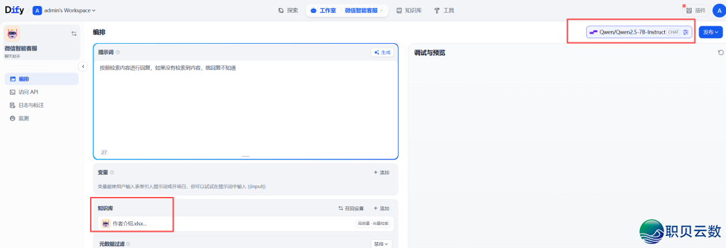
Task: Add a variable with 添加 in 变量
Action: pyautogui.click(x=382, y=172)
